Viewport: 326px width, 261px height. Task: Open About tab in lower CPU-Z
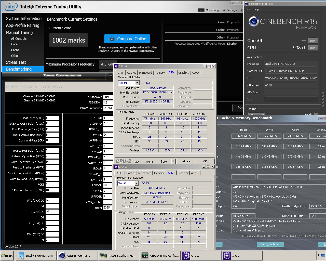[195, 173]
